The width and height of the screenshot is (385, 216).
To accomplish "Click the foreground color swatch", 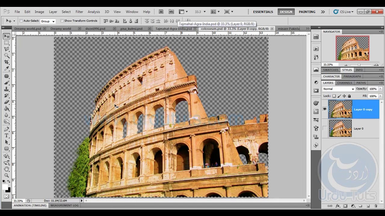I will tap(5, 187).
